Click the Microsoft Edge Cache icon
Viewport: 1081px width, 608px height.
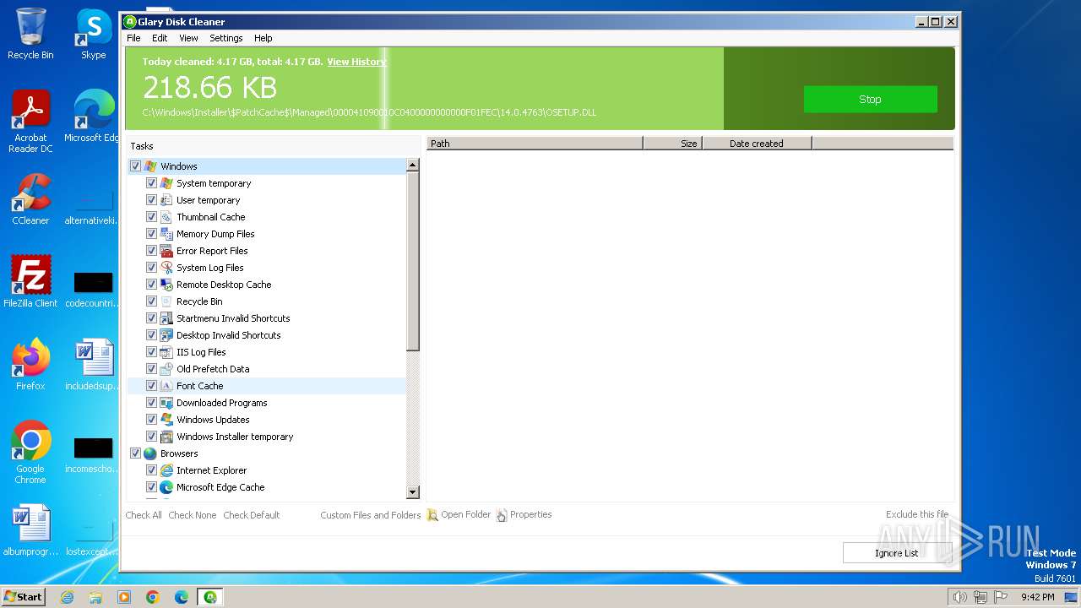[x=166, y=487]
